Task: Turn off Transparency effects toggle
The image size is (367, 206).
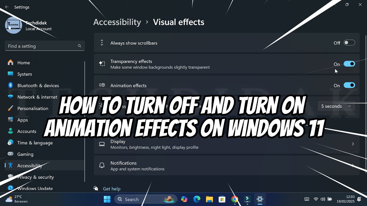Action: (x=350, y=64)
